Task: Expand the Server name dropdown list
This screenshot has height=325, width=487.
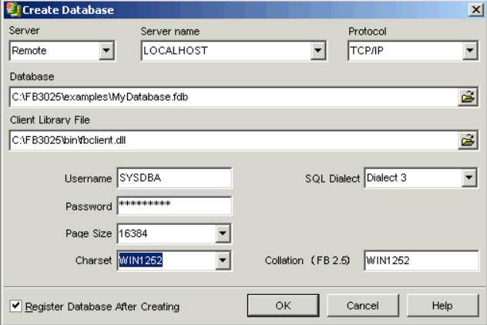Action: coord(317,52)
